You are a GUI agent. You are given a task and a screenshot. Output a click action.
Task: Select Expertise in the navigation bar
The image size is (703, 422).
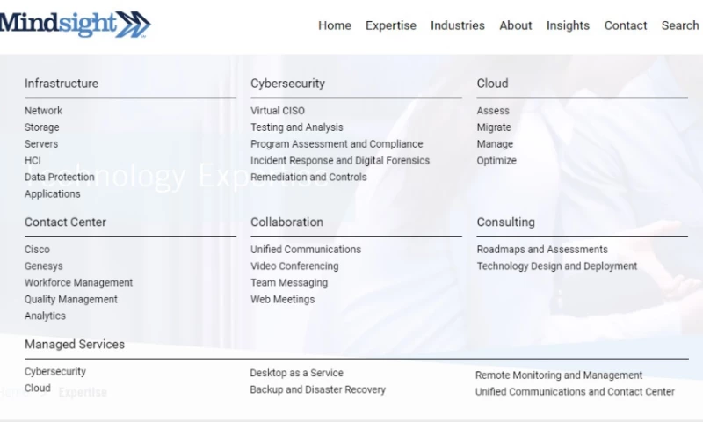pos(391,25)
